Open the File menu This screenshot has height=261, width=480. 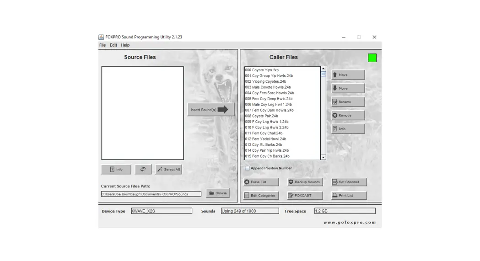[x=102, y=45]
